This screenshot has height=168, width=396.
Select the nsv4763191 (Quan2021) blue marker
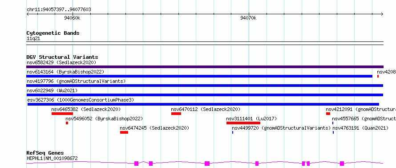[x=333, y=132]
